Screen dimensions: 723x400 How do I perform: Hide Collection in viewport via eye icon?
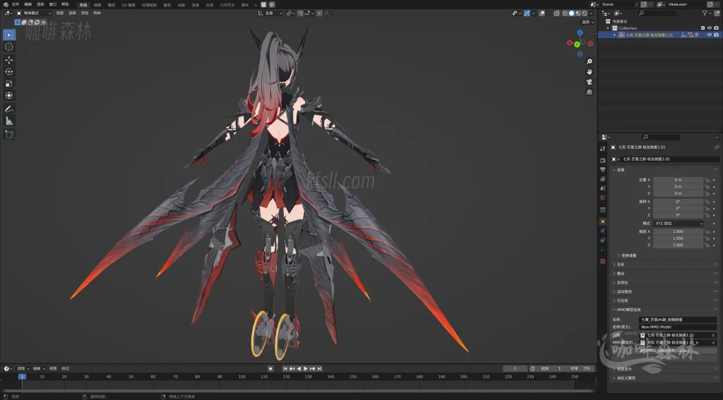[710, 28]
